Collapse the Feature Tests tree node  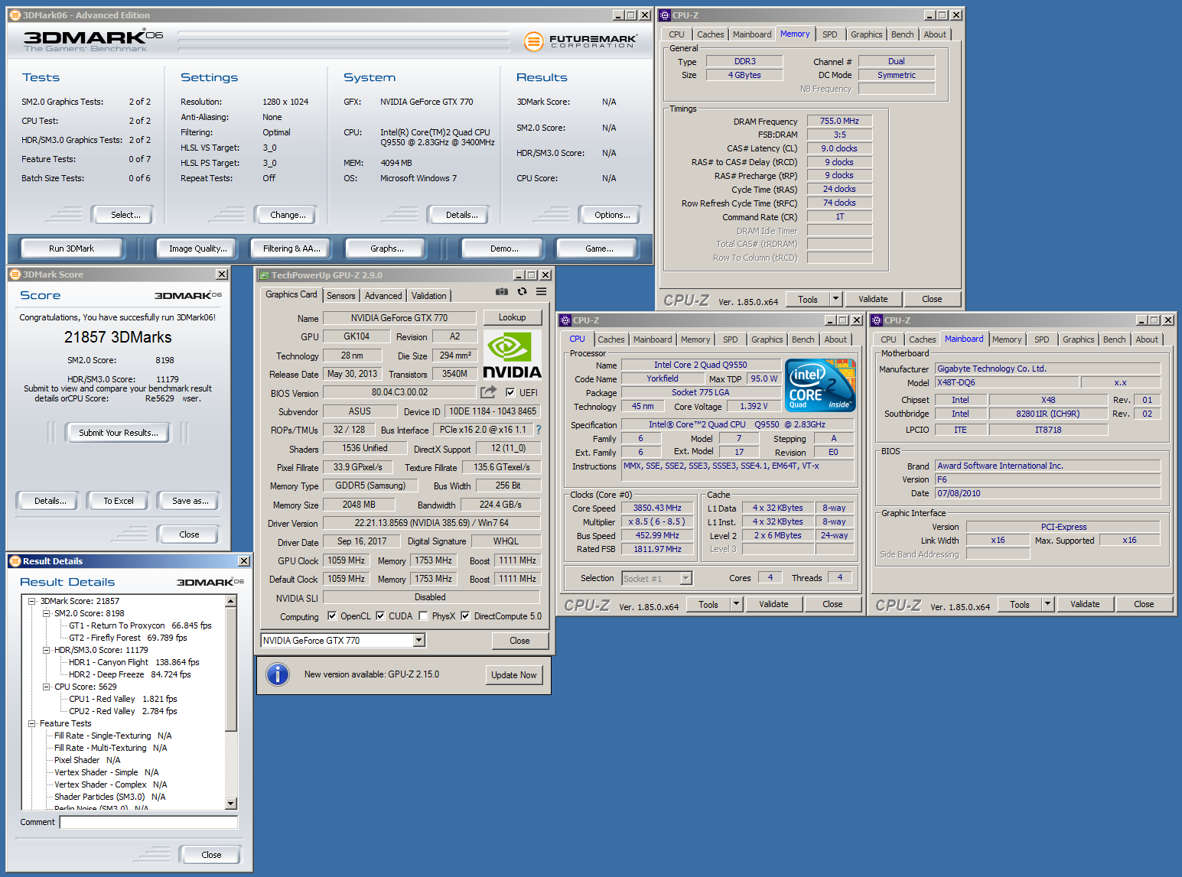click(x=32, y=723)
